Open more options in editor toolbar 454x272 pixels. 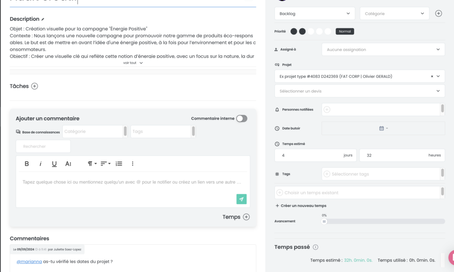coord(133,164)
